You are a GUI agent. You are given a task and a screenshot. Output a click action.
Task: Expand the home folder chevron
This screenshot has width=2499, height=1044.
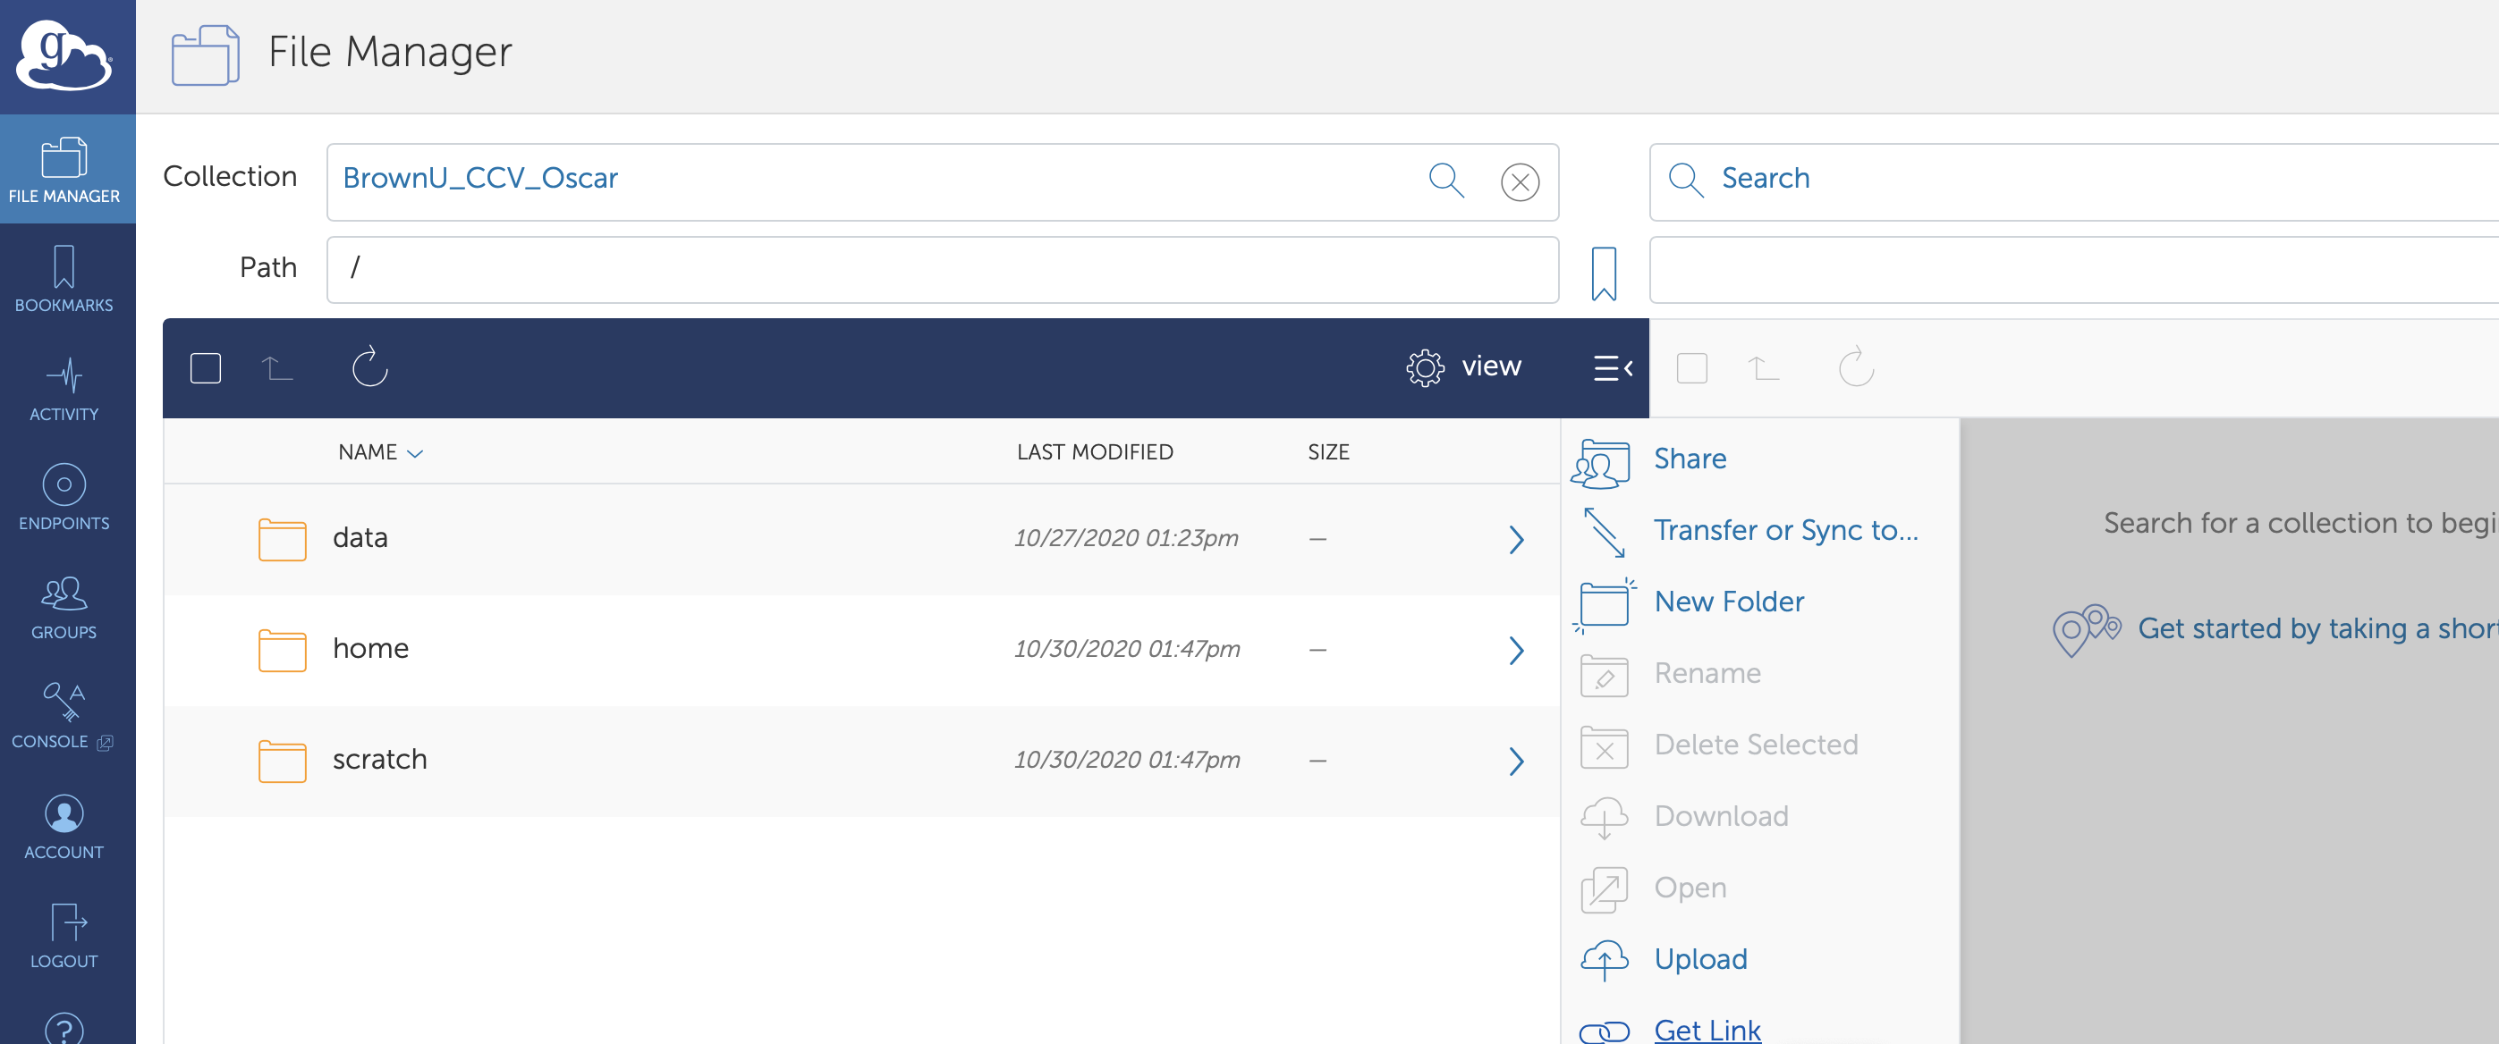click(1516, 651)
